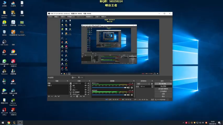Open the Windows Start menu
This screenshot has width=223, height=125.
coord(3,122)
